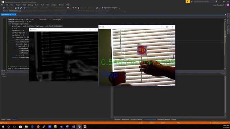Click Add to Source Control in status bar
The height and width of the screenshot is (129, 230).
[x=219, y=123]
